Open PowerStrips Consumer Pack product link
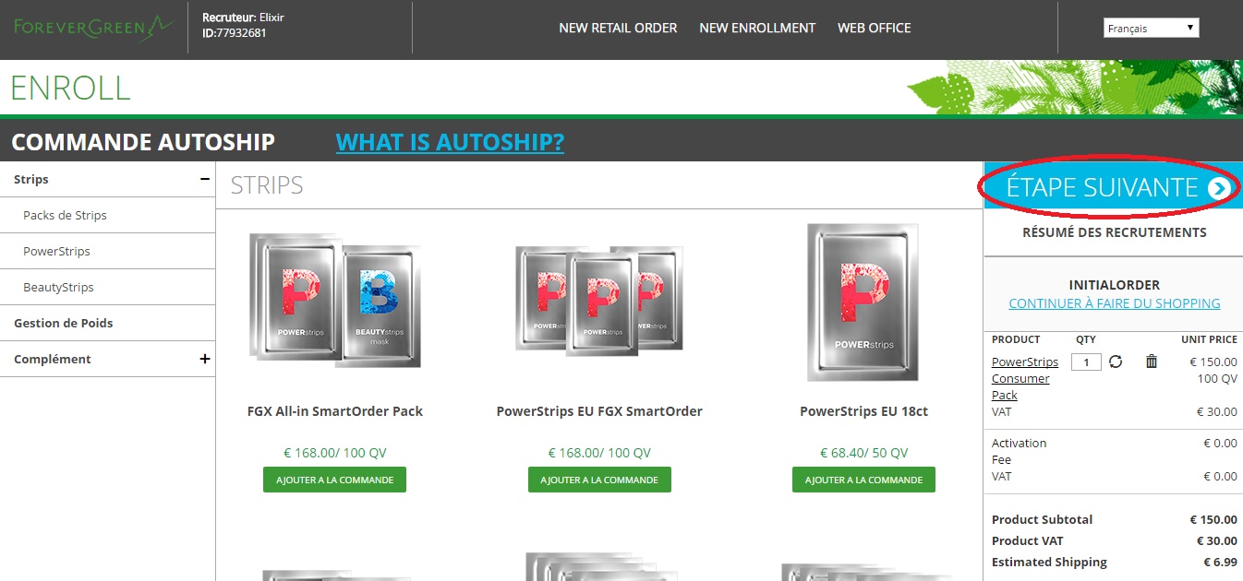1243x581 pixels. pyautogui.click(x=1025, y=378)
